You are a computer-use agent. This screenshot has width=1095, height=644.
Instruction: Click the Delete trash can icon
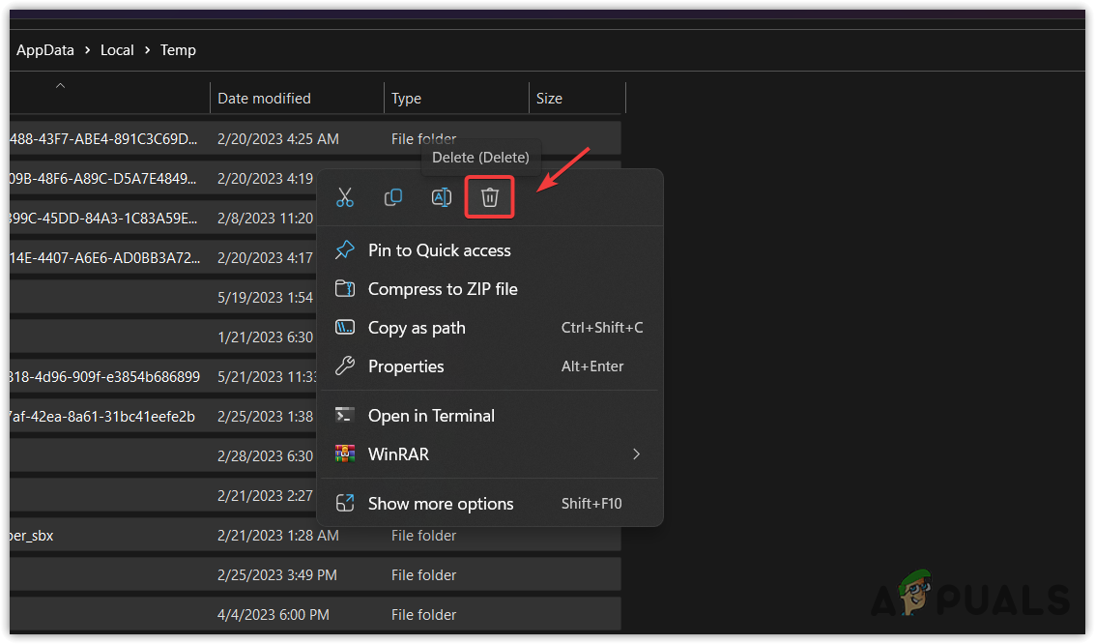coord(490,197)
